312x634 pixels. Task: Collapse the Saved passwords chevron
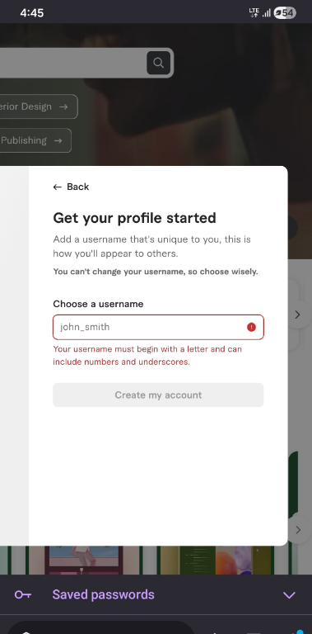point(289,595)
